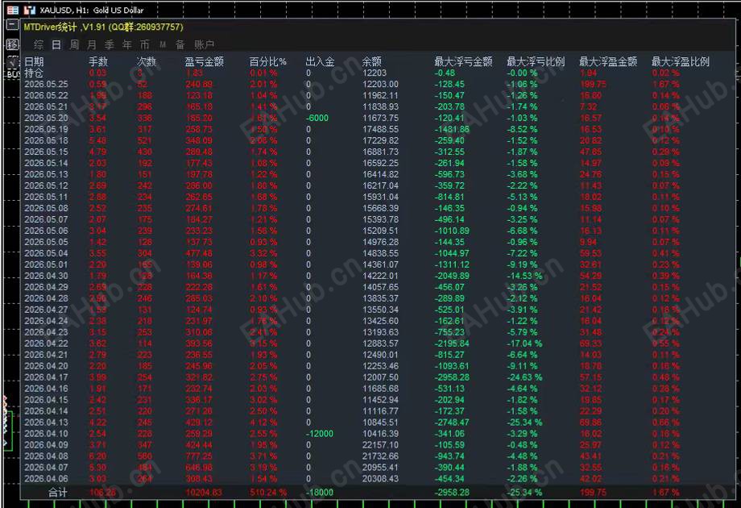Select the 2026.05.20 row with -6000 withdrawal
Image resolution: width=741 pixels, height=508 pixels.
tap(376, 118)
